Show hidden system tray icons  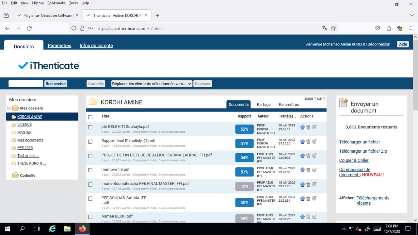344,229
